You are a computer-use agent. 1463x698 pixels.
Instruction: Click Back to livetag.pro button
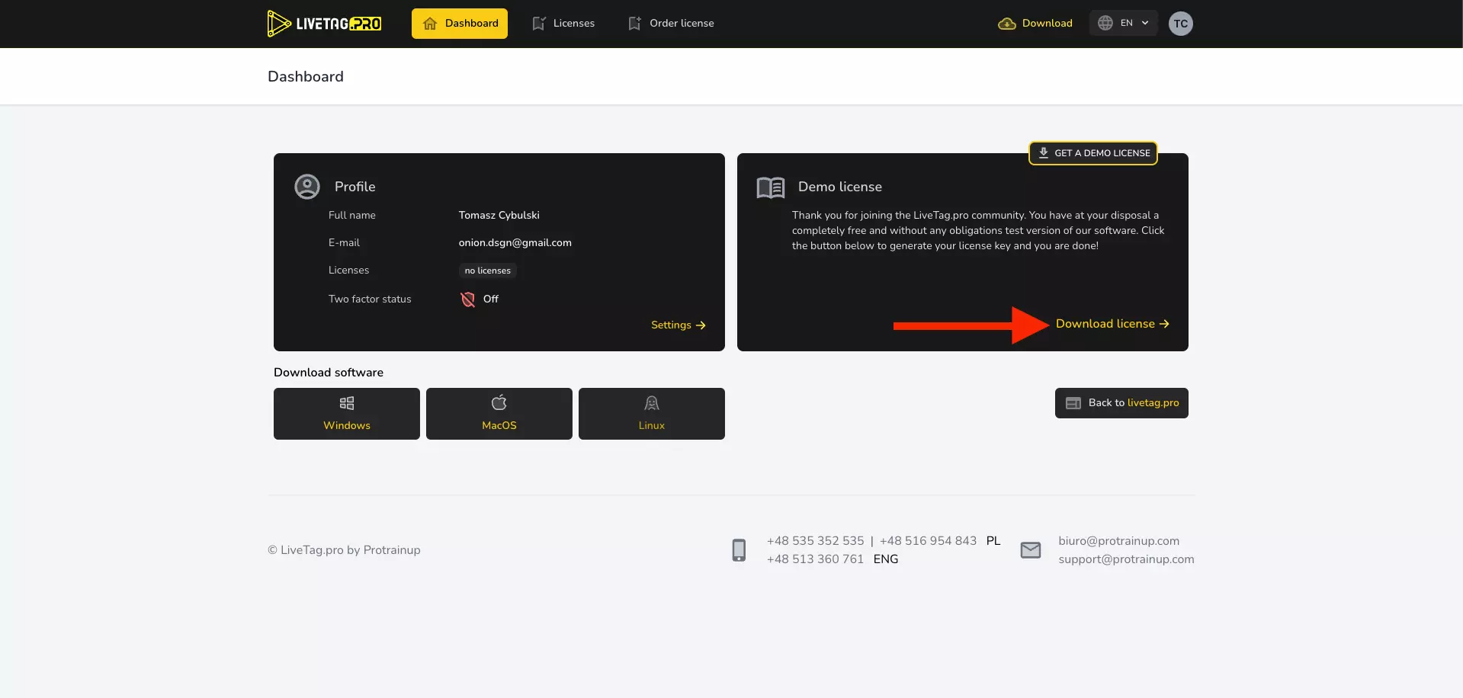point(1121,403)
